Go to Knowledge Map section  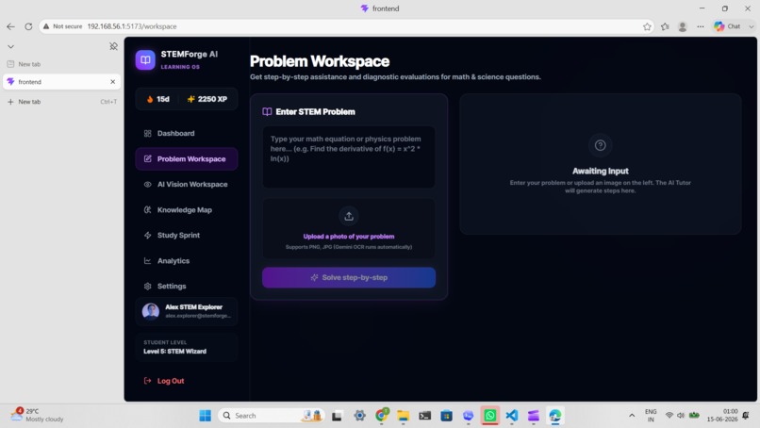point(186,210)
